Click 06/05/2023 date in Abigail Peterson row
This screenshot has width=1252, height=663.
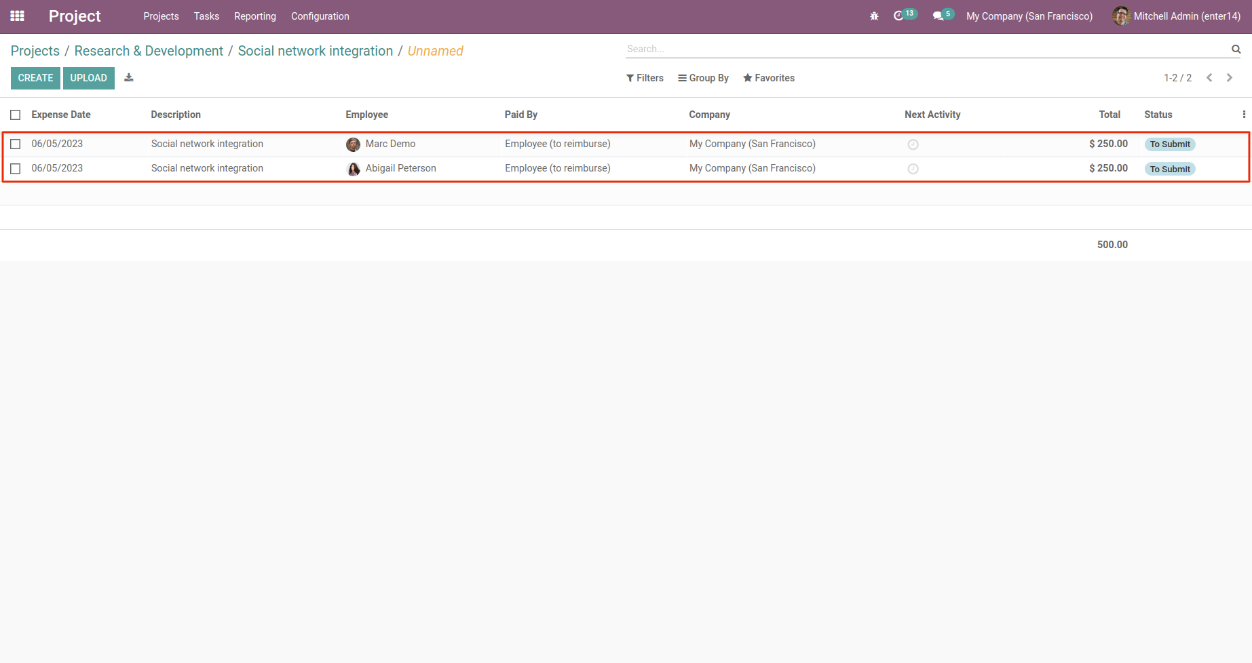point(57,168)
